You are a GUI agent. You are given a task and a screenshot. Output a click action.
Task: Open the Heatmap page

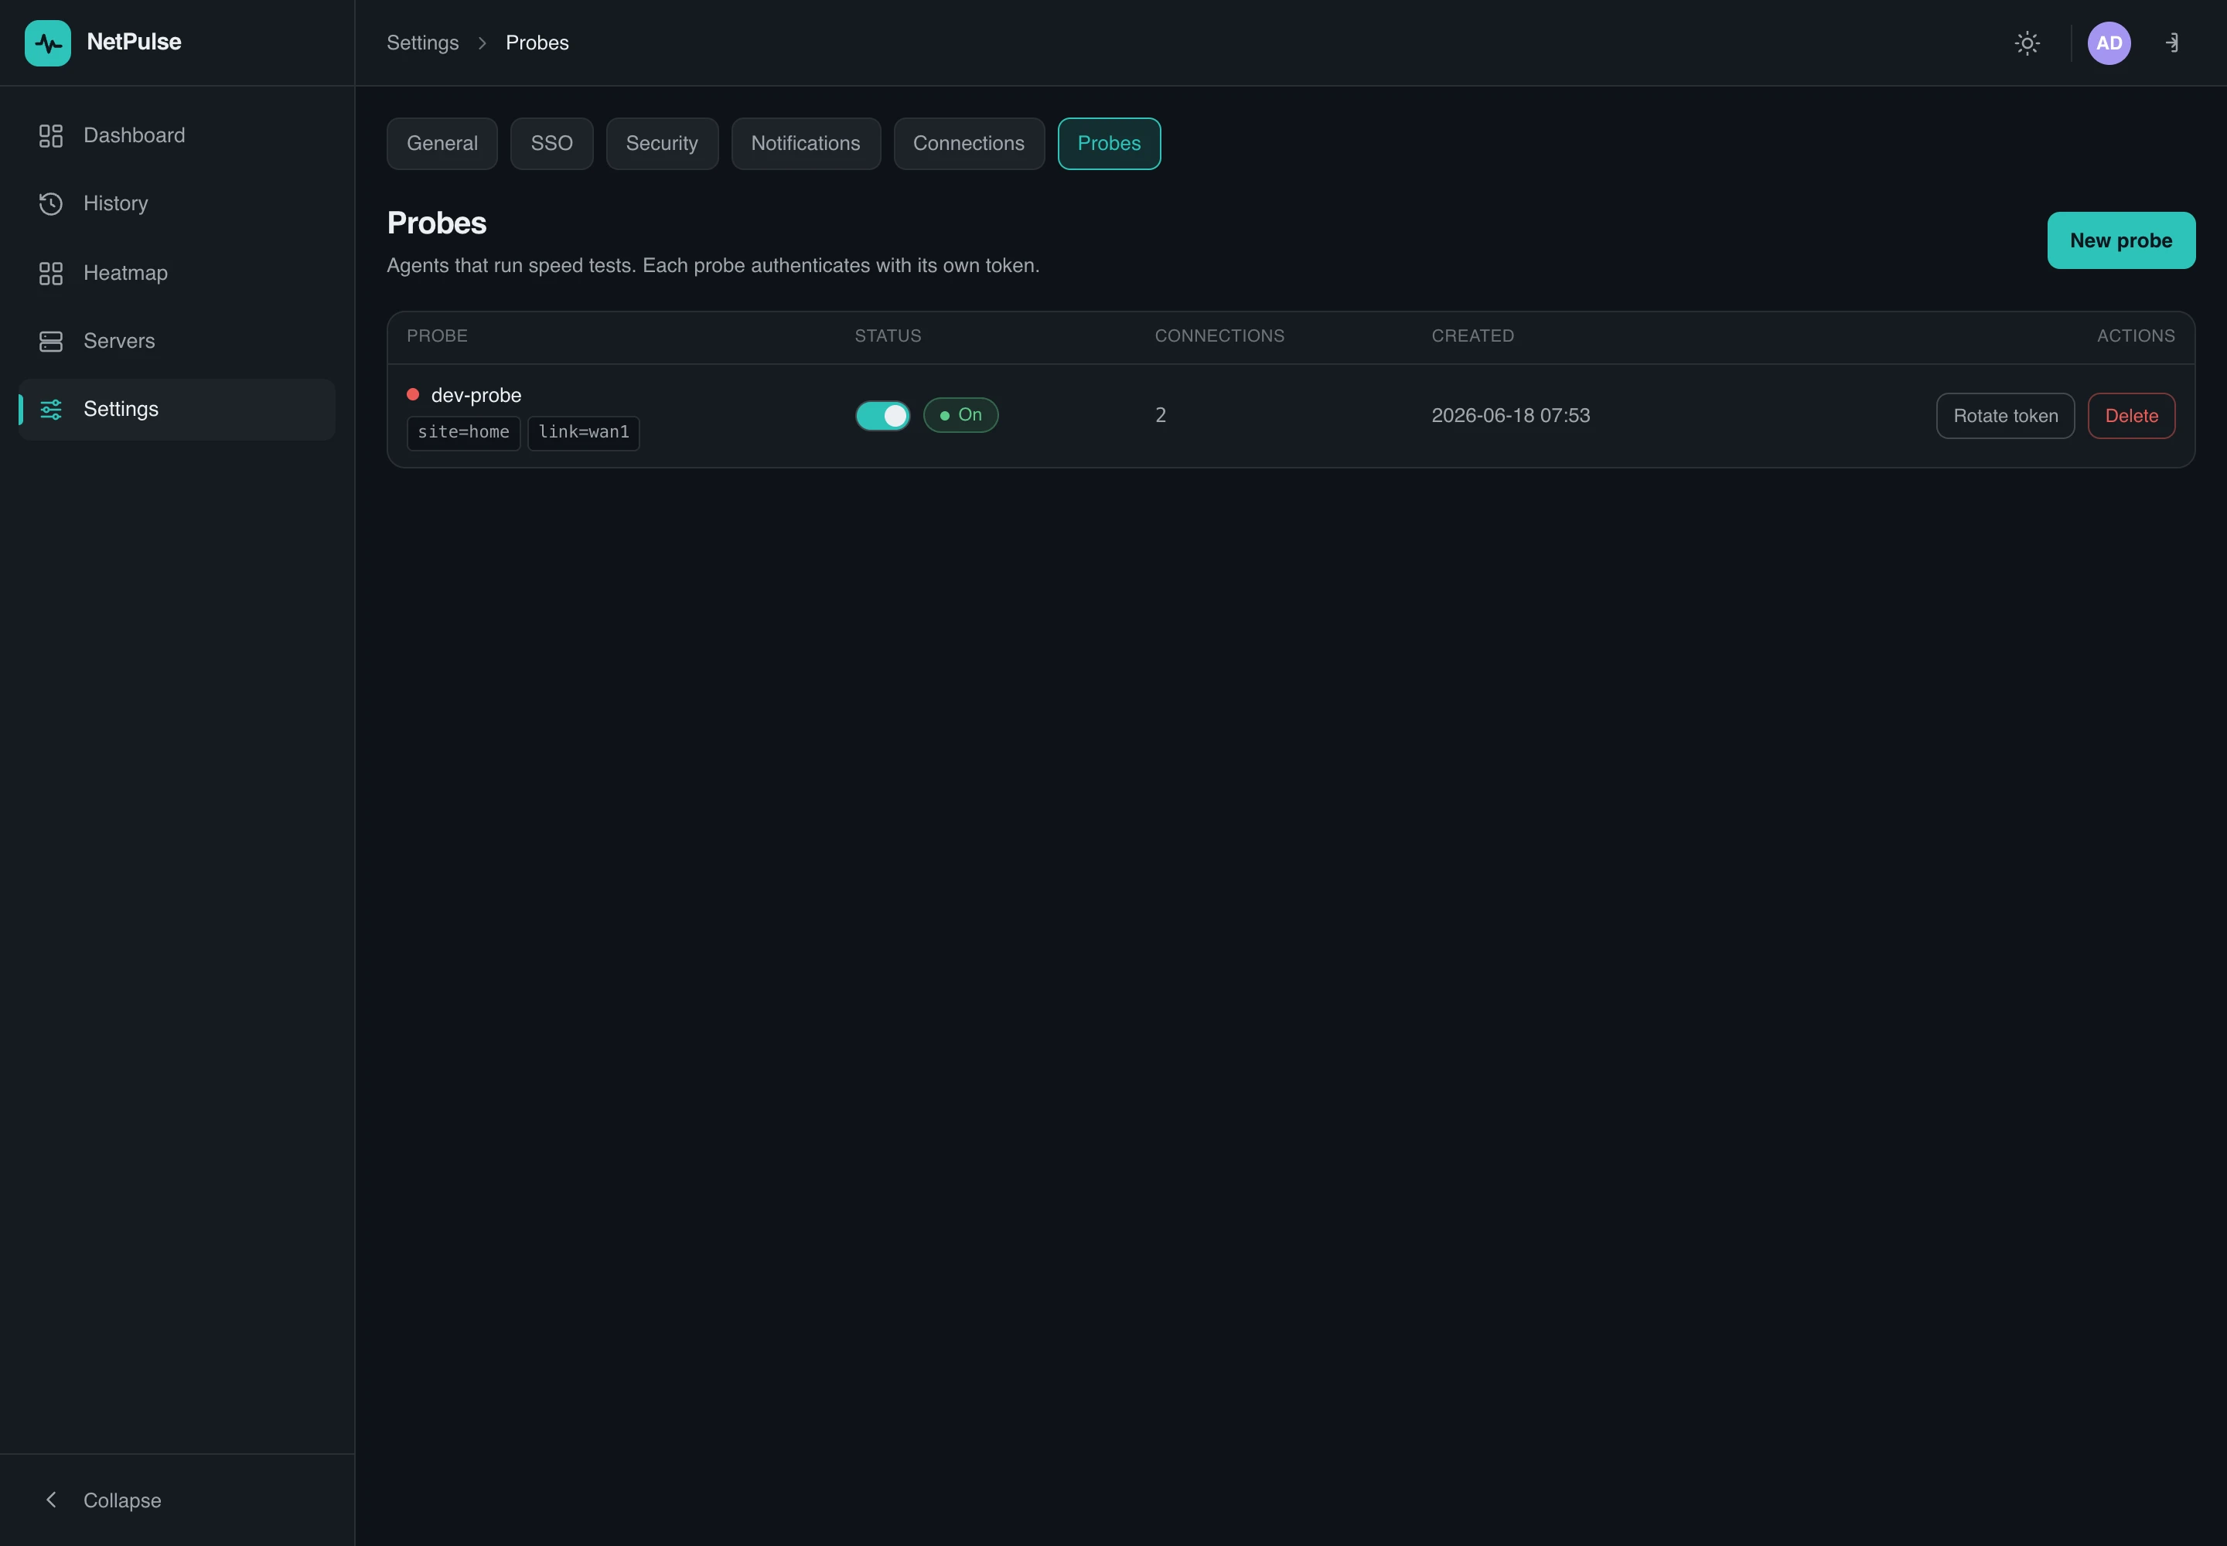pos(176,273)
